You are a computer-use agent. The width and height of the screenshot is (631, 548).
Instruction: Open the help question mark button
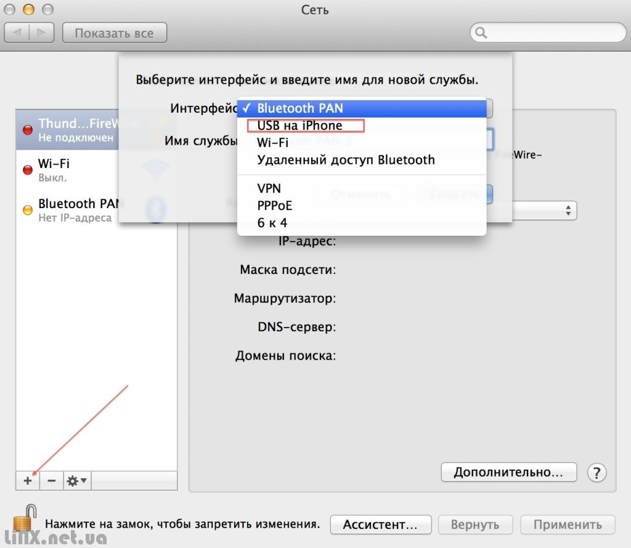click(596, 473)
